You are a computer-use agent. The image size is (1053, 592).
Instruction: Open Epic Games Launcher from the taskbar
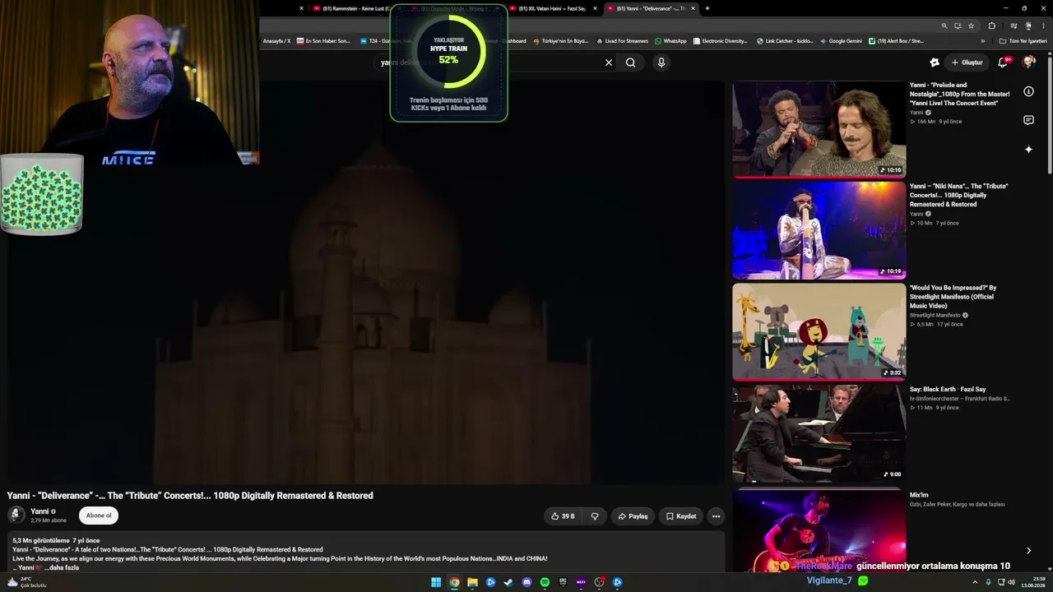coord(563,582)
